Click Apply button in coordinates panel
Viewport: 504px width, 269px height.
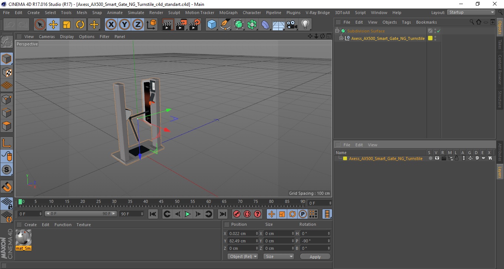tap(315, 256)
